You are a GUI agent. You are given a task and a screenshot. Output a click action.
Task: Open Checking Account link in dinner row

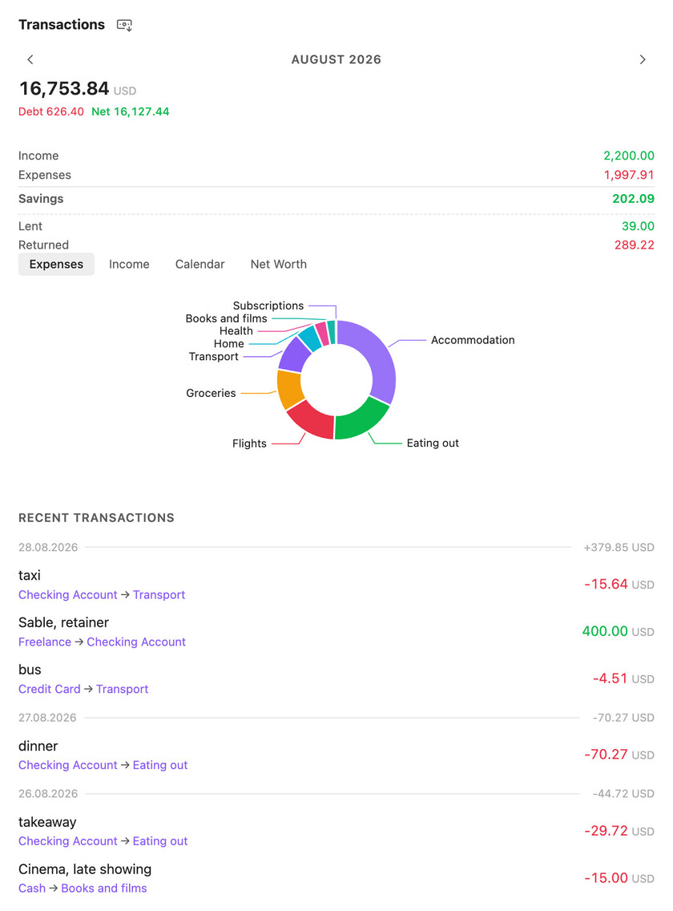68,765
